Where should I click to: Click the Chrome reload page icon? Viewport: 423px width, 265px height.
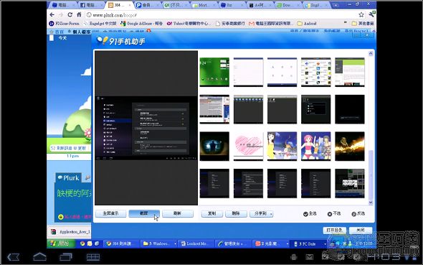(70, 14)
